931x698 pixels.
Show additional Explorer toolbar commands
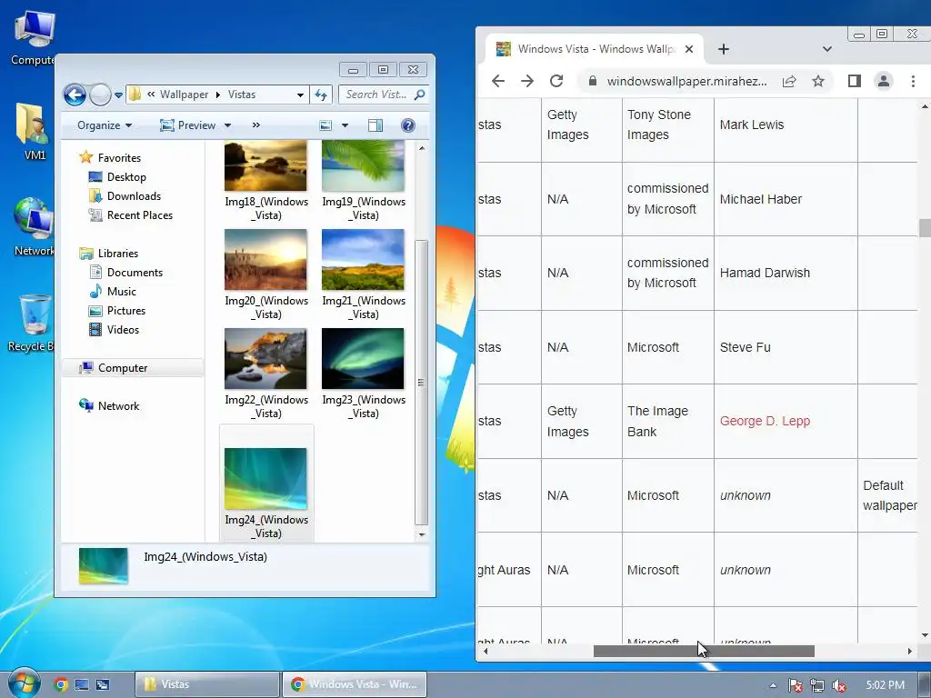[255, 125]
